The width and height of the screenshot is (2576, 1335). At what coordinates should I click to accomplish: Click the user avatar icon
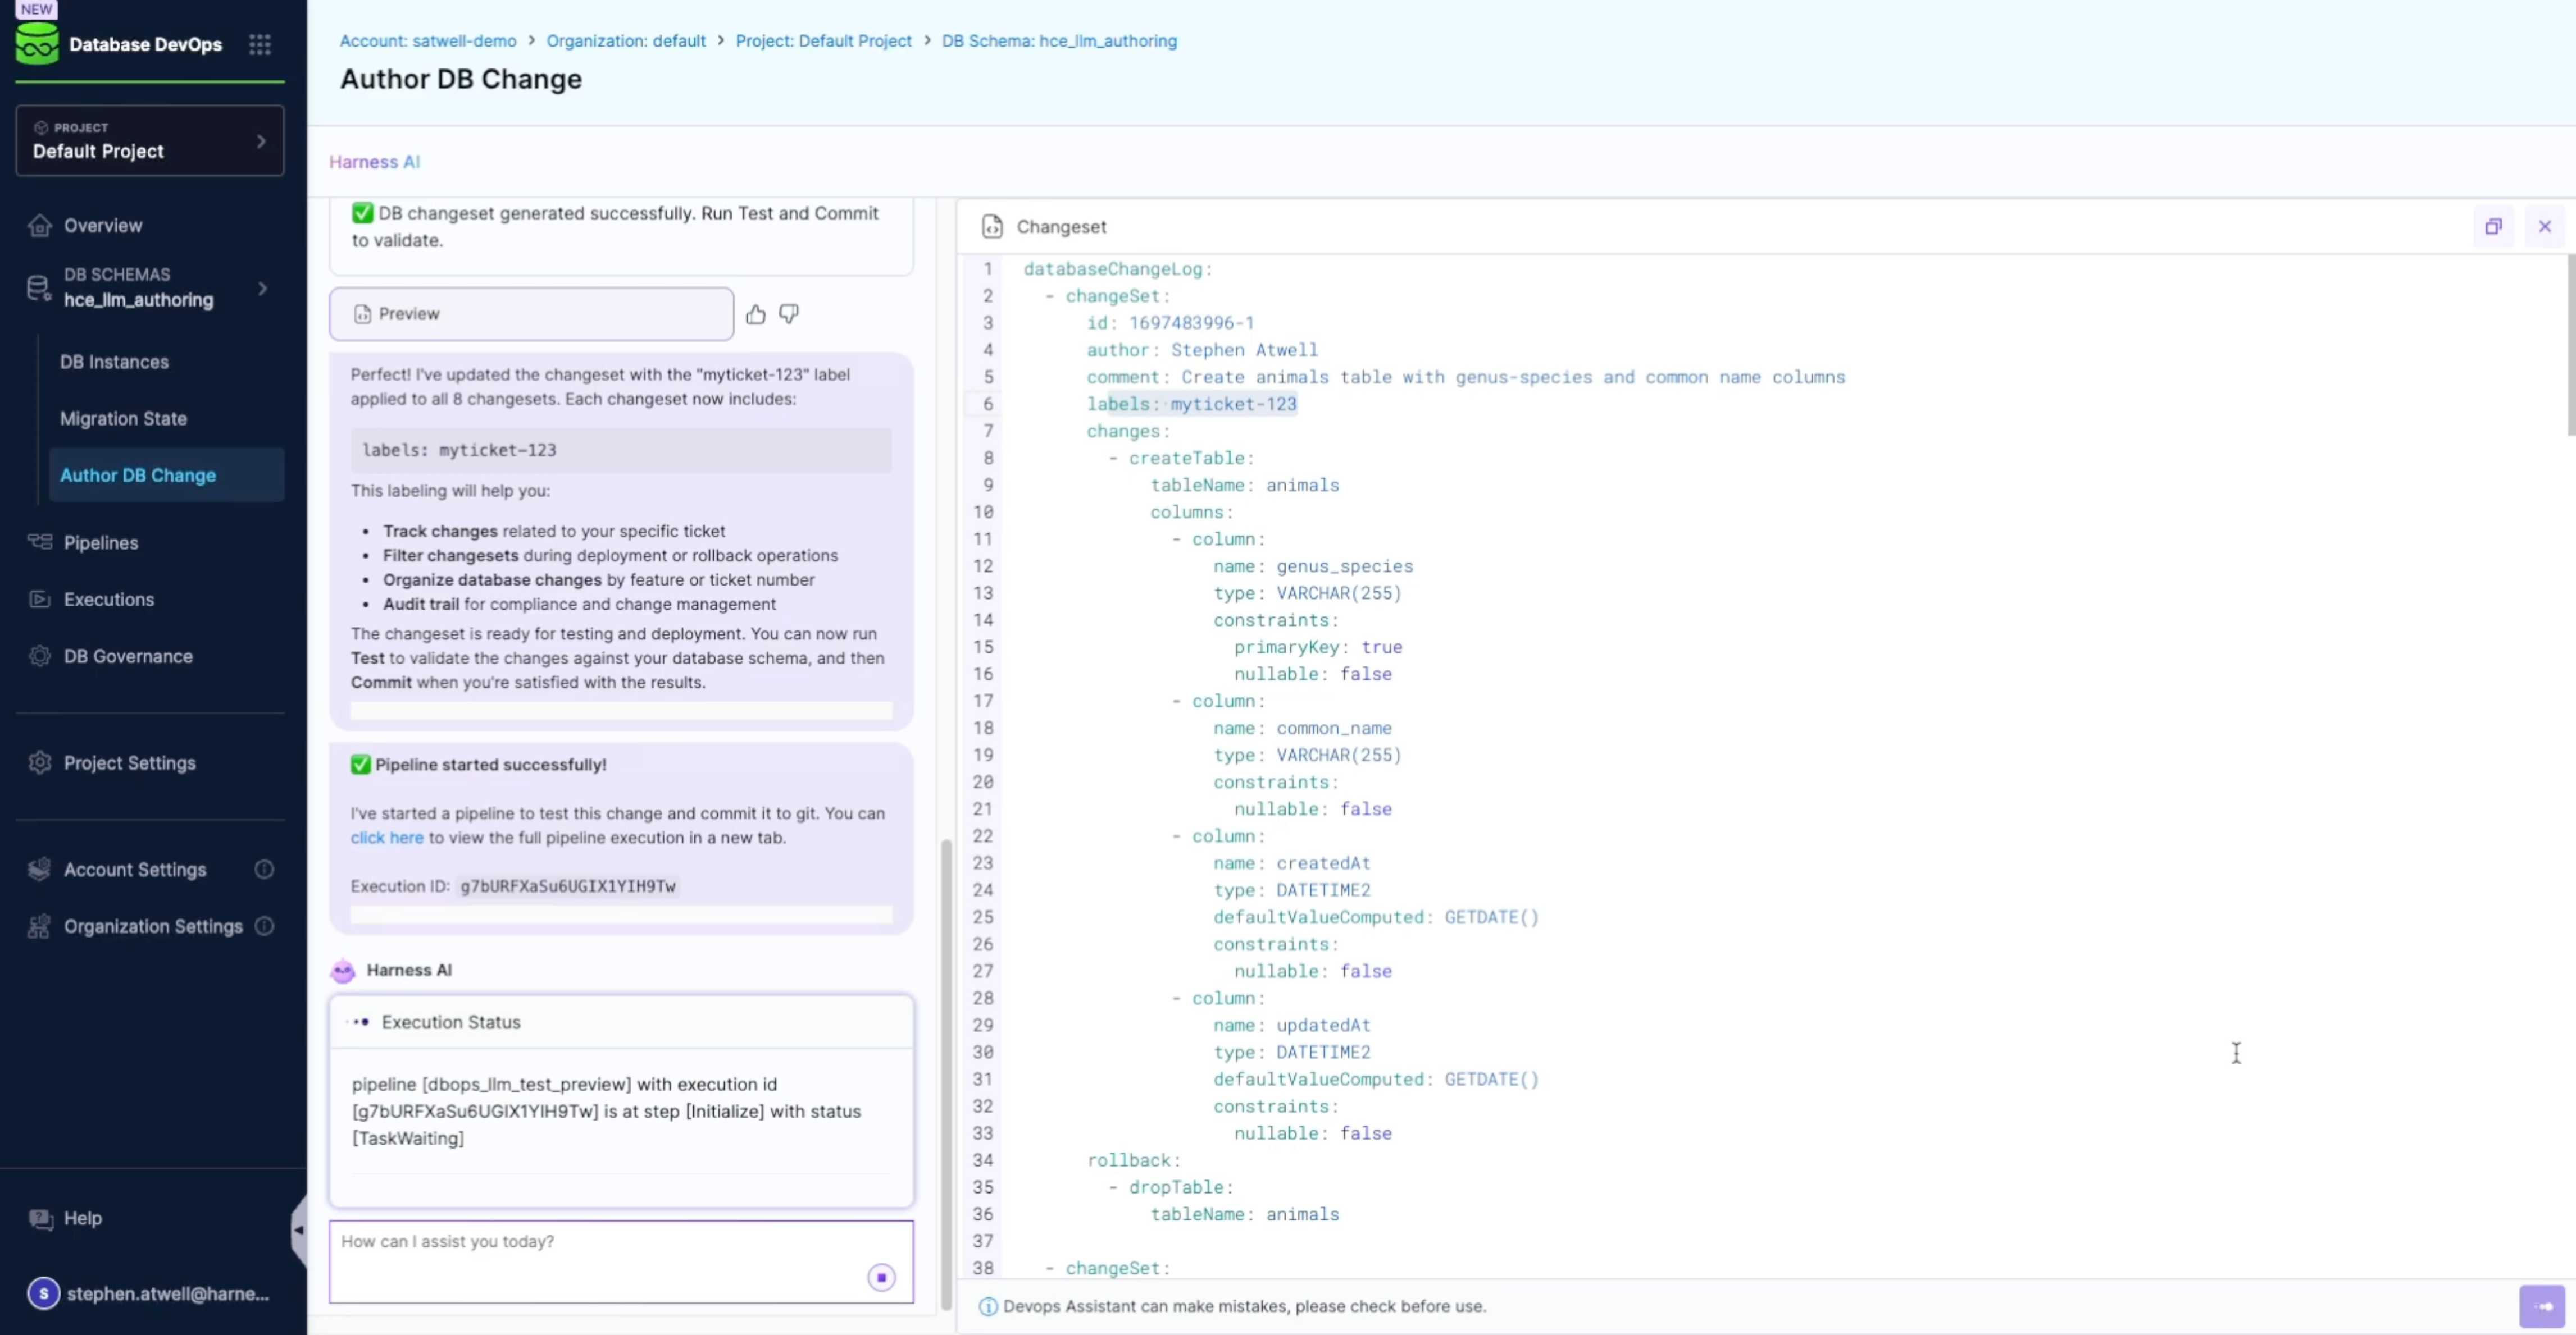coord(43,1294)
